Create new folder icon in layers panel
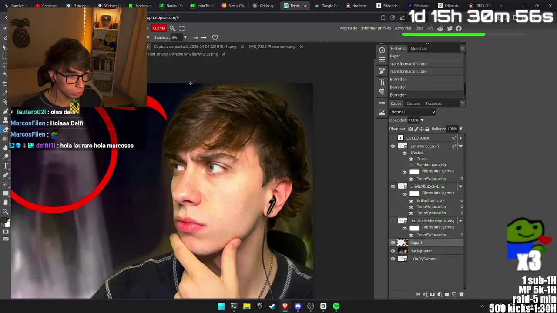 coord(447,294)
